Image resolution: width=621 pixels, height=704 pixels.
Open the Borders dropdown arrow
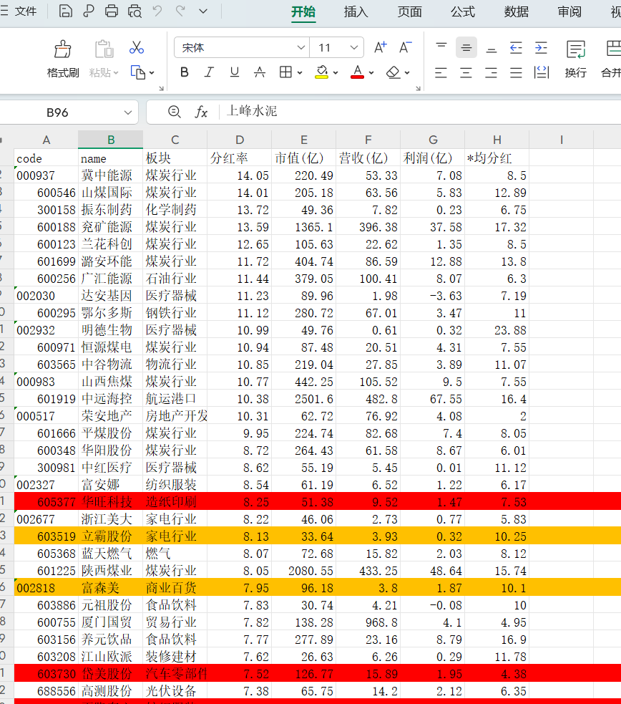tap(300, 73)
